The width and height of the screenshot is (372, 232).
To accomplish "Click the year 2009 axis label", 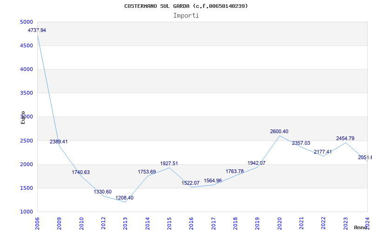I will pyautogui.click(x=60, y=224).
